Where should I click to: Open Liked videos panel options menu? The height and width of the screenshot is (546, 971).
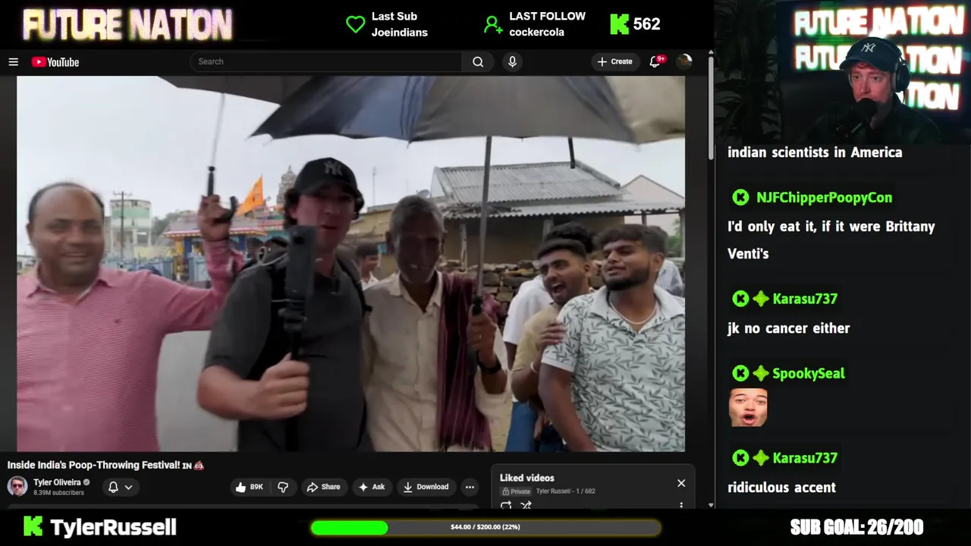[x=681, y=505]
